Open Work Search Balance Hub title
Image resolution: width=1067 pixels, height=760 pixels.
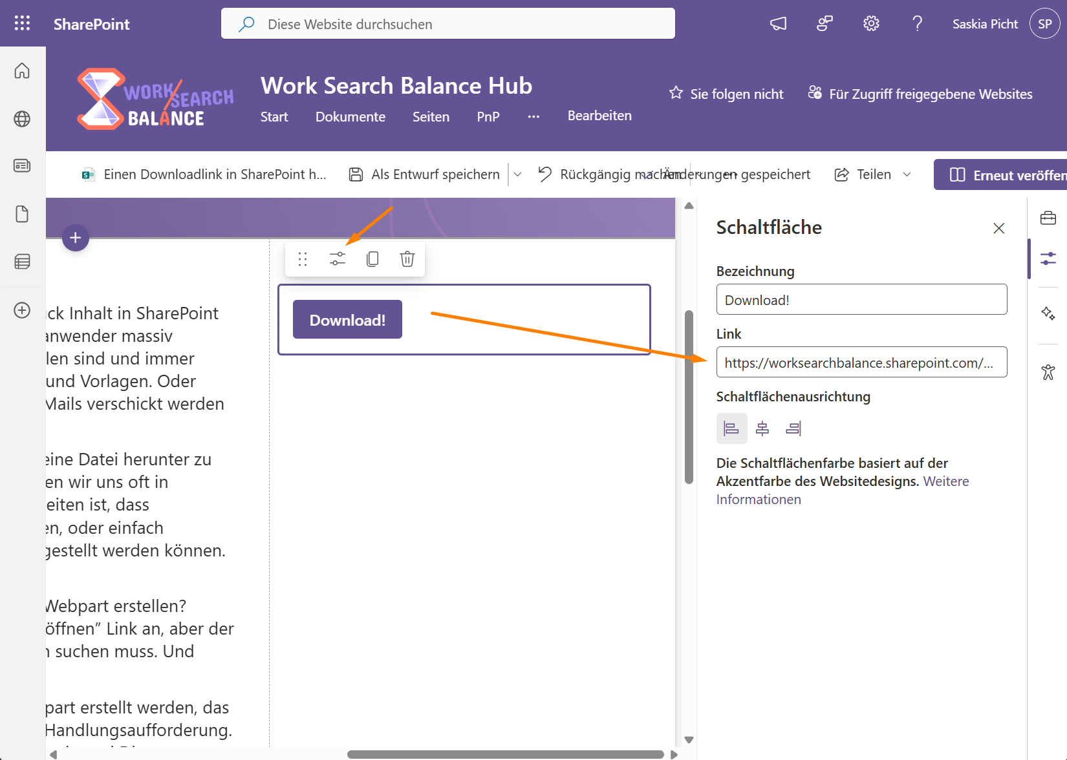396,85
